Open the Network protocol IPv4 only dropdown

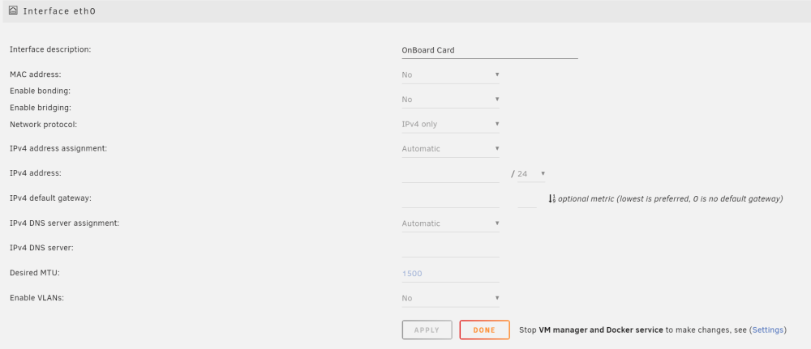450,124
